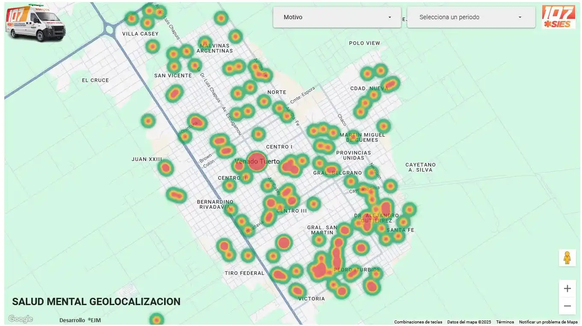The image size is (582, 326).
Task: Expand the Selecciona un periodo dropdown
Action: point(470,17)
